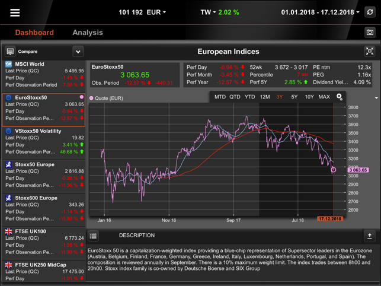Open the Description list icon
The width and height of the screenshot is (381, 286).
pyautogui.click(x=93, y=236)
